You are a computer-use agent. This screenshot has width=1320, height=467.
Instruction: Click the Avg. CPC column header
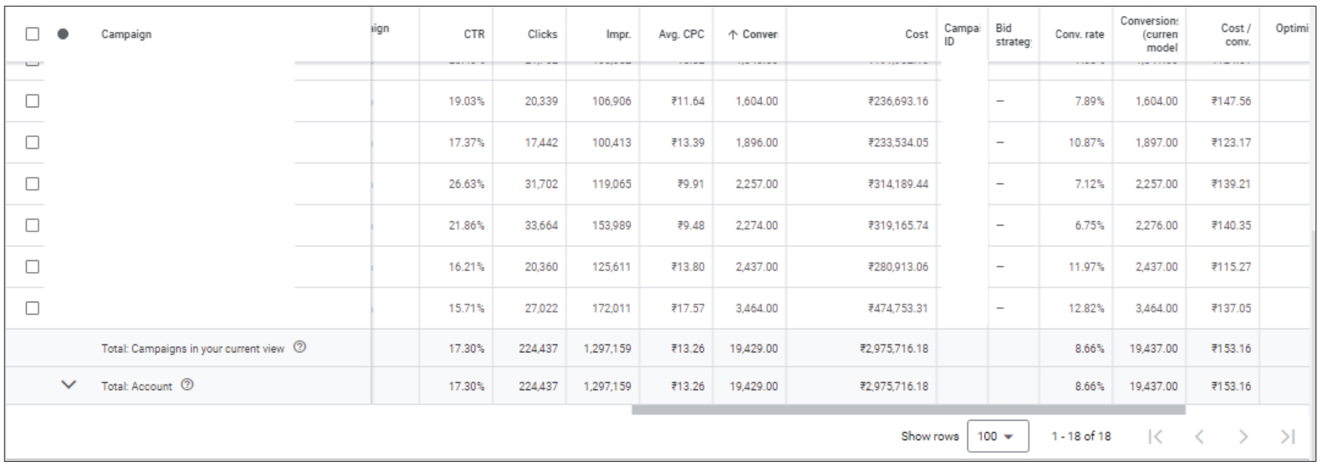(681, 34)
